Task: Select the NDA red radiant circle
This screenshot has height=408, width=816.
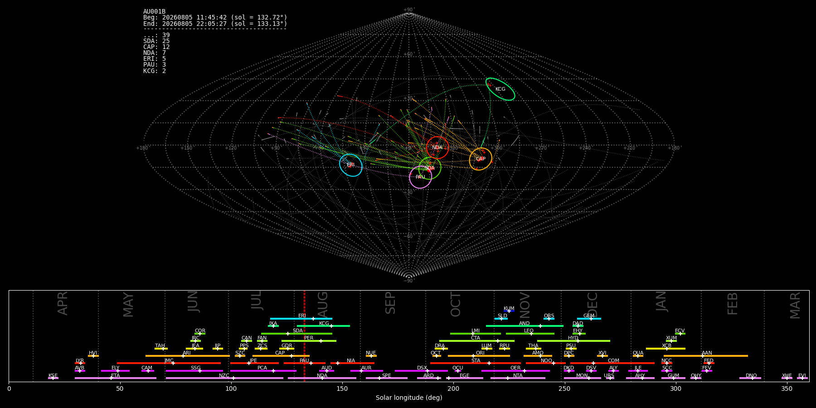Action: click(437, 147)
